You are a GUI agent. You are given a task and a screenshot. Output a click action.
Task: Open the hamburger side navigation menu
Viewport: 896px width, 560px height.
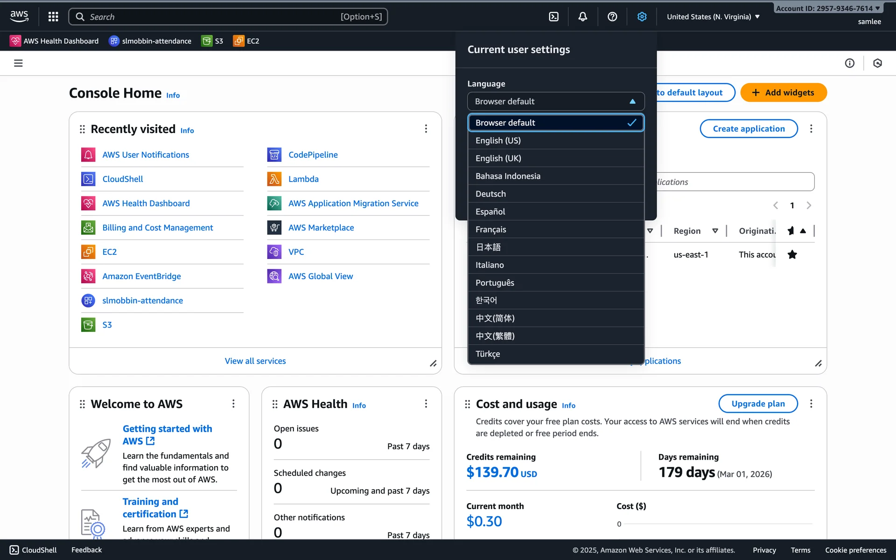tap(18, 63)
